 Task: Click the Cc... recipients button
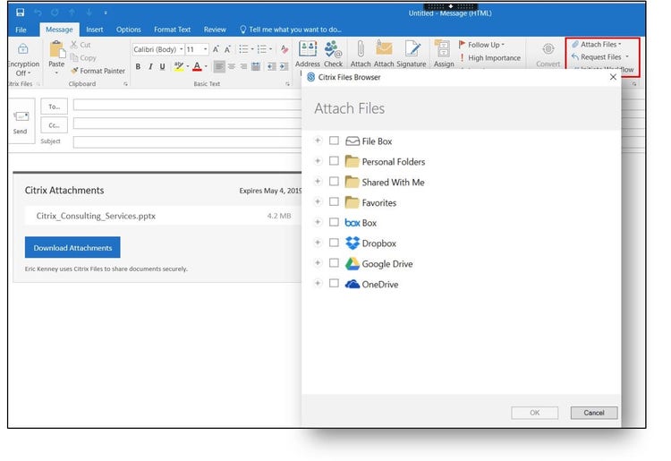(54, 125)
